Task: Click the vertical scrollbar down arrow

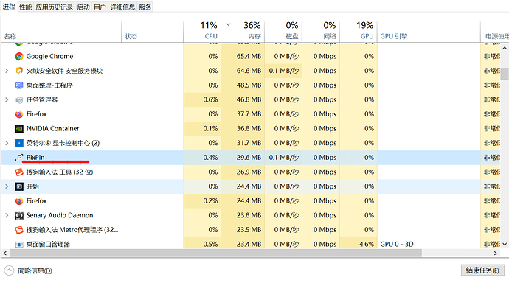Action: tap(505, 244)
